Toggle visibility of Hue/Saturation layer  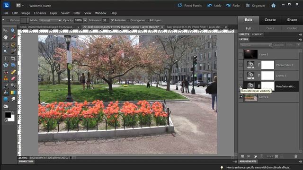point(241,86)
